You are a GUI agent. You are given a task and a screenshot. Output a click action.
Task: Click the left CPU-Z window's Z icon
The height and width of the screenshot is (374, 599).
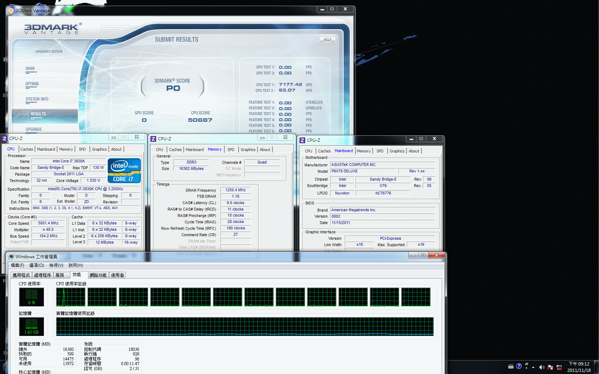[x=5, y=138]
